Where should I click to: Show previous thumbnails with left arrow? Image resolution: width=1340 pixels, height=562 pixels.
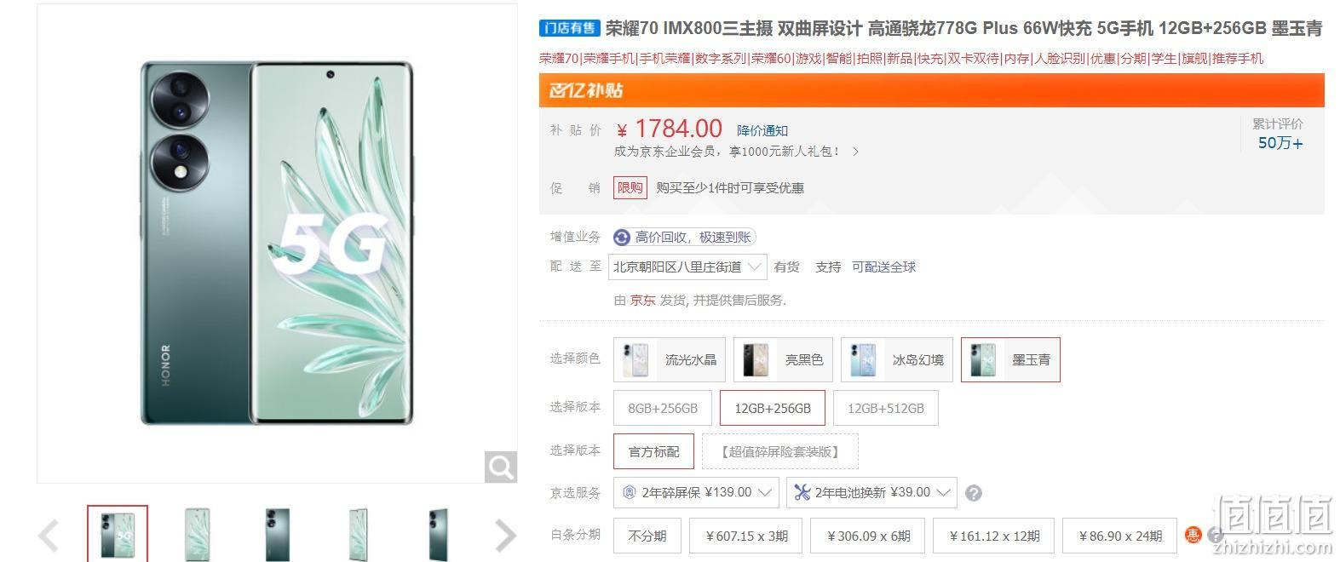(x=49, y=536)
